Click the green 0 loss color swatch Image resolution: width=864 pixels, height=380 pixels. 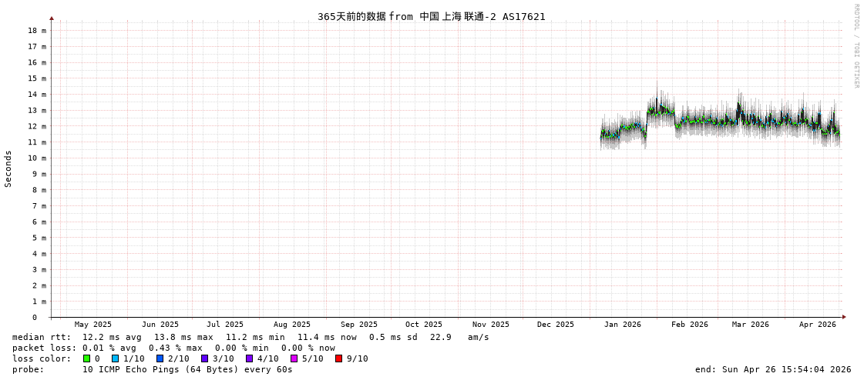click(x=87, y=358)
